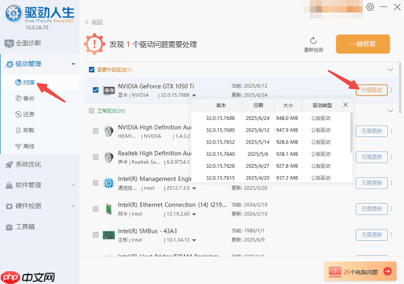Viewport: 404px width, 284px height.
Task: Collapse the 正常驱动 section chevron
Action: pyautogui.click(x=391, y=111)
